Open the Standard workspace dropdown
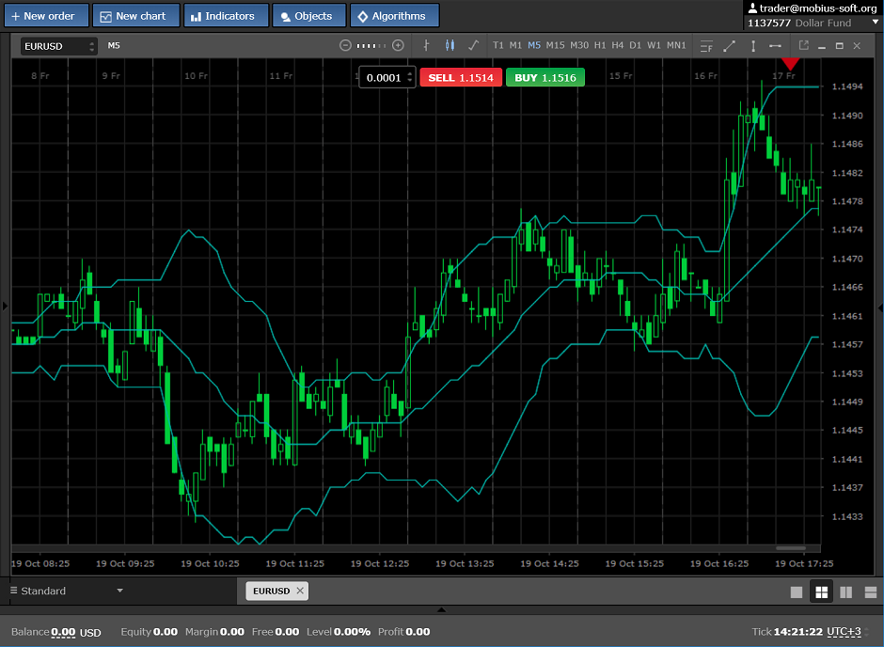This screenshot has height=647, width=884. [x=67, y=591]
